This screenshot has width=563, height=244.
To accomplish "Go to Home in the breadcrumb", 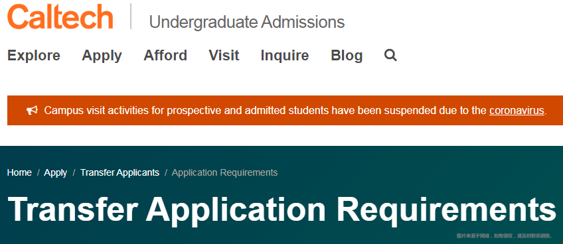I will click(x=19, y=172).
